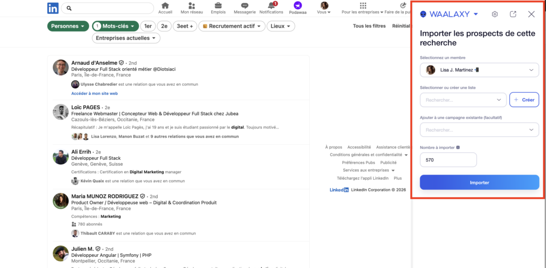Screen dimensions: 546x268
Task: Expand the Waalaxy product dropdown arrow
Action: [476, 14]
